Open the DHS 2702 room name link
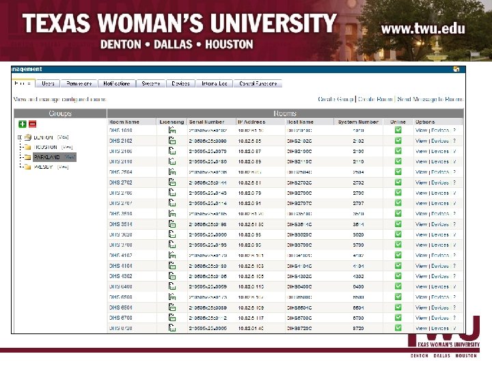The image size is (492, 369). coord(121,182)
